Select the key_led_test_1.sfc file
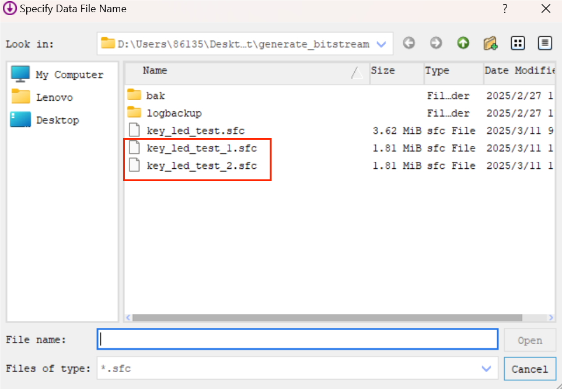This screenshot has height=389, width=562. (x=201, y=148)
